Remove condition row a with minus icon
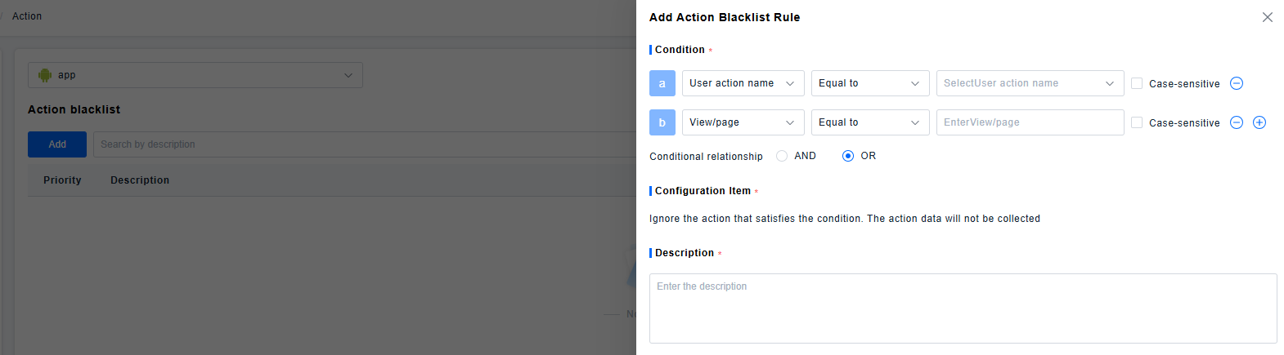 coord(1237,83)
